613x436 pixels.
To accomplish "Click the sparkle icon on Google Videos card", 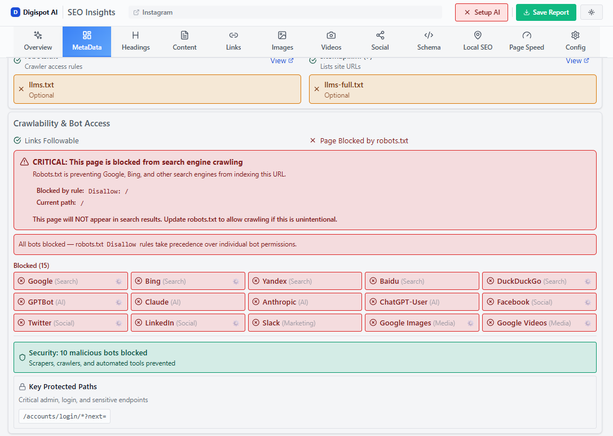I will [x=588, y=323].
